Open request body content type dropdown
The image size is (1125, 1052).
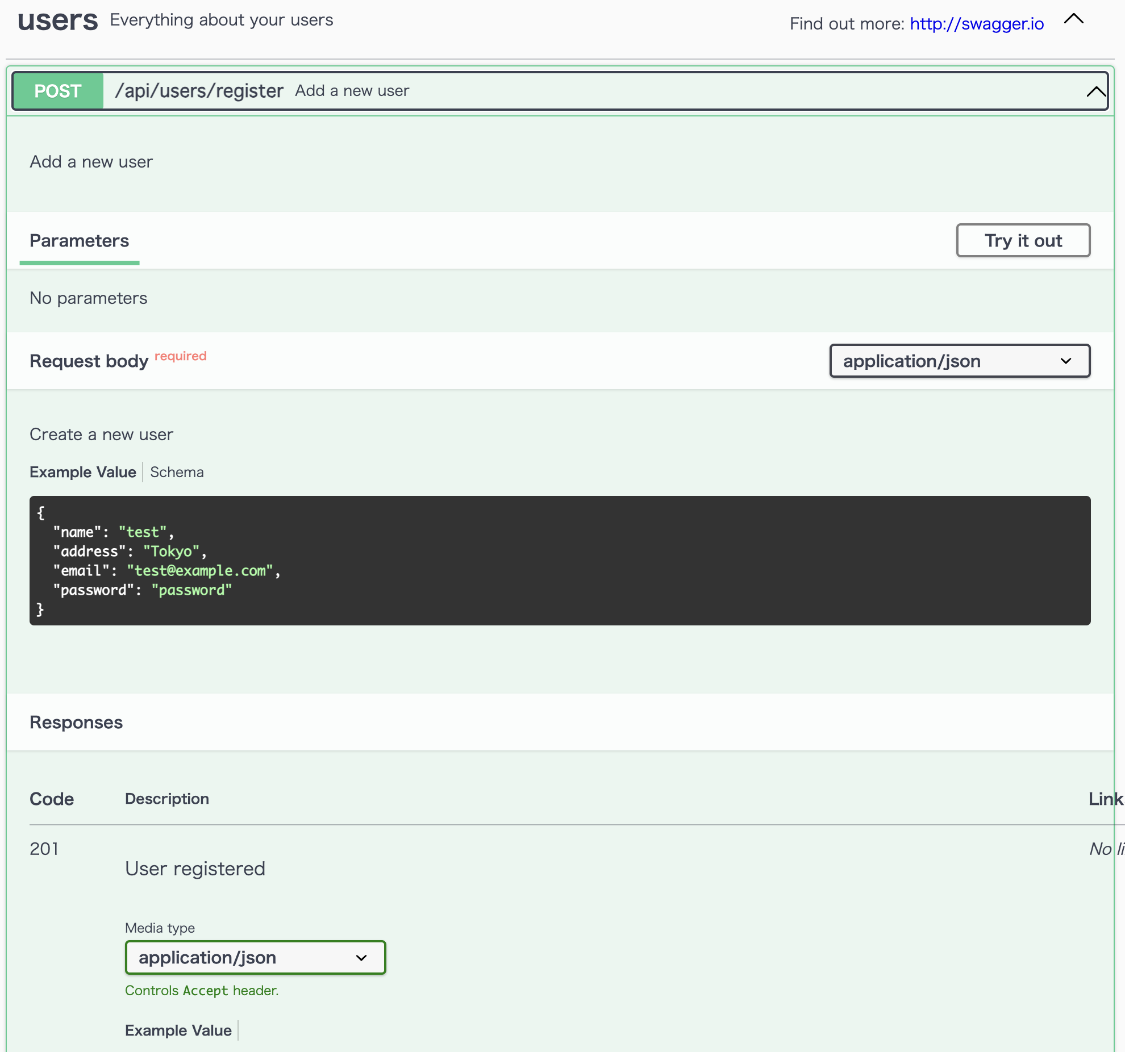coord(959,361)
